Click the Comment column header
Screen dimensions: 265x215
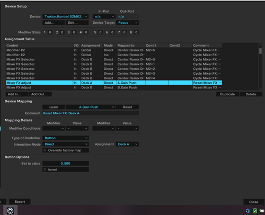[207, 46]
